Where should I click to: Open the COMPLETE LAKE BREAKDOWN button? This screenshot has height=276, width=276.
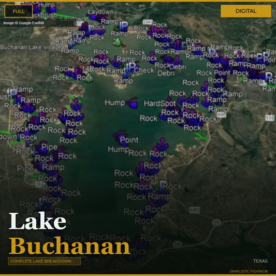[x=45, y=261]
